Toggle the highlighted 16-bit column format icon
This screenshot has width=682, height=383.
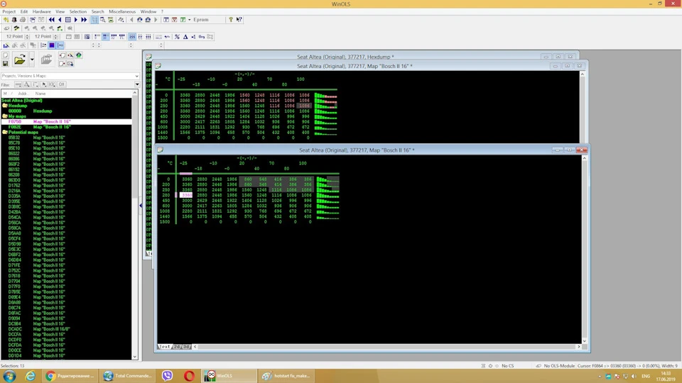pyautogui.click(x=106, y=36)
